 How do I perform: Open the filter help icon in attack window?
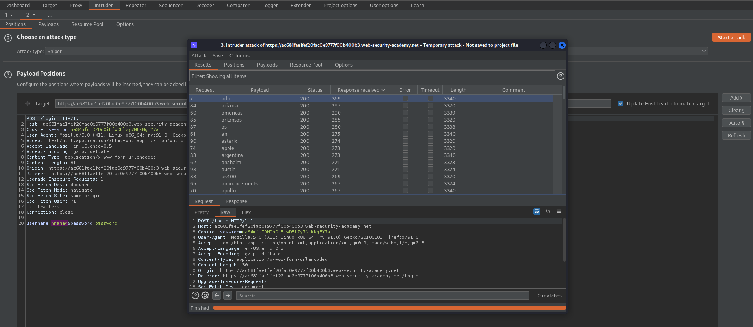(x=561, y=76)
